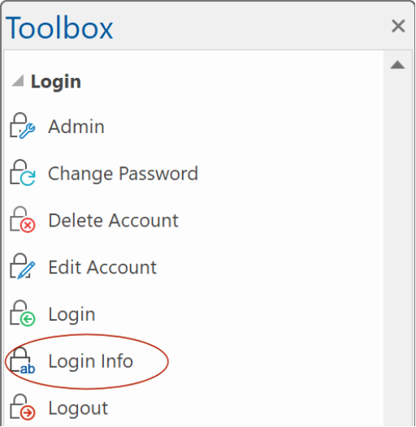Viewport: 416px width, 427px height.
Task: Click the Delete Account padlock icon
Action: tap(23, 220)
